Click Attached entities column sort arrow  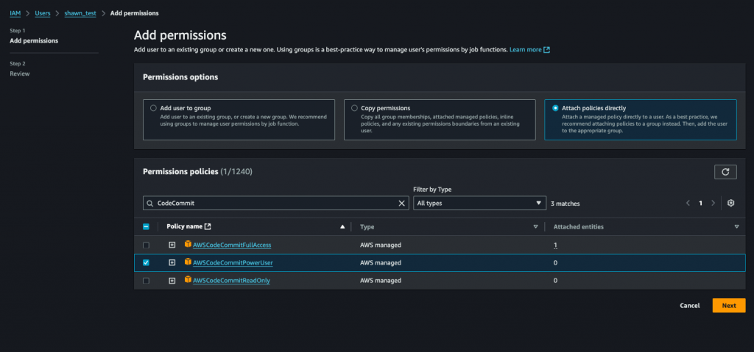736,227
